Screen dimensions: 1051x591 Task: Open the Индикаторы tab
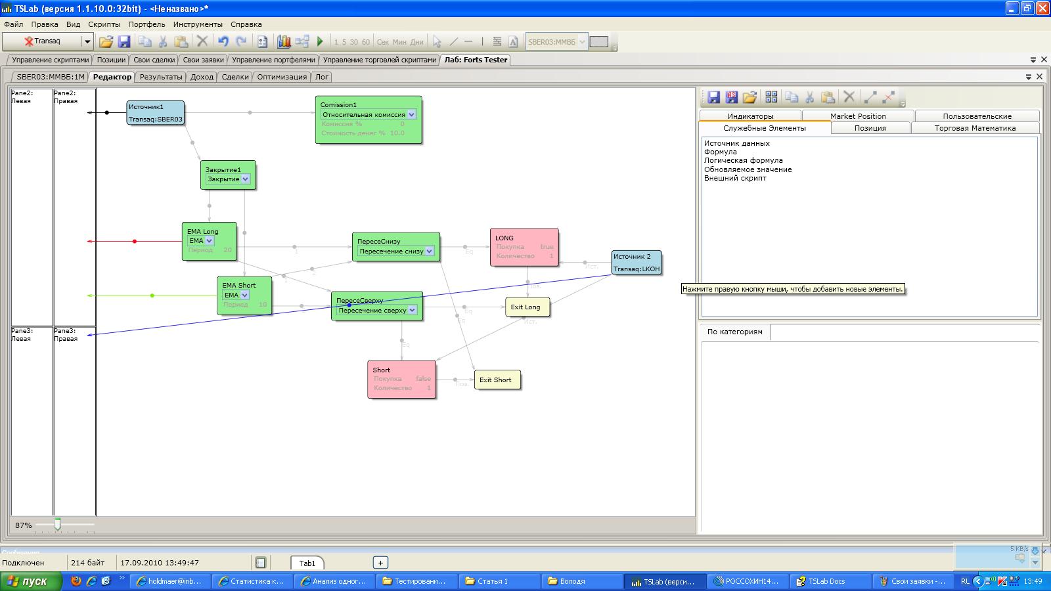coord(750,116)
